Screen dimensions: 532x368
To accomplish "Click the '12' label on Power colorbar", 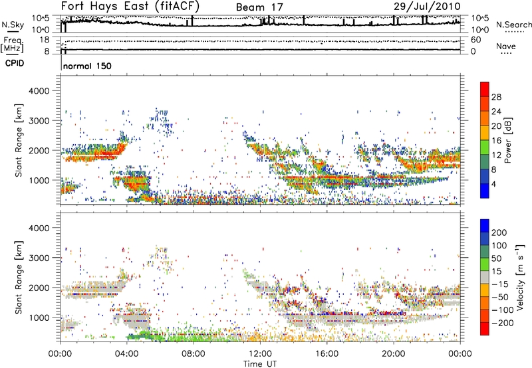I will (496, 155).
